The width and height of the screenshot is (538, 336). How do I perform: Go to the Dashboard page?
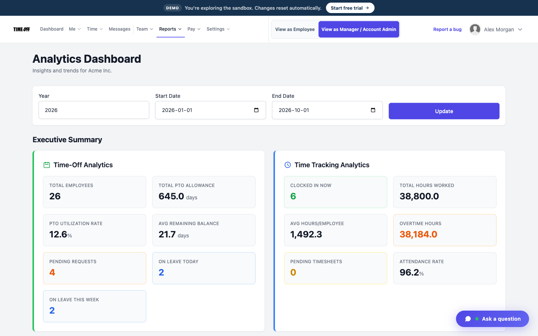click(x=52, y=29)
